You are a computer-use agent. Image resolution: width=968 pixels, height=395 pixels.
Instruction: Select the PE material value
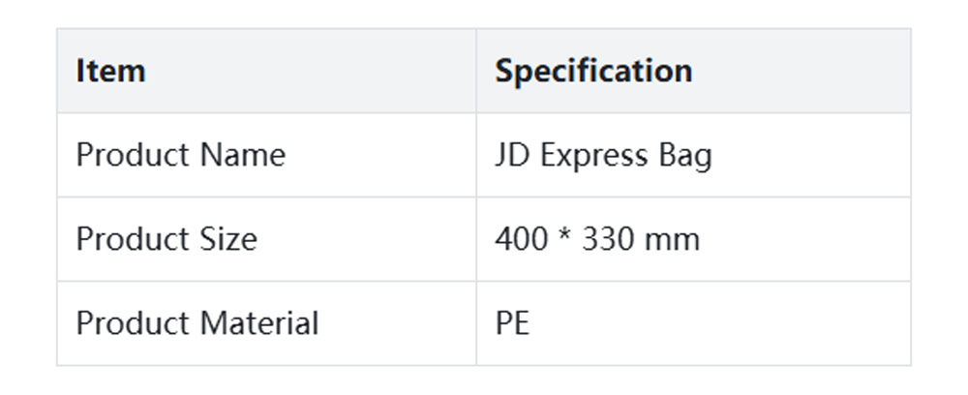(x=512, y=322)
